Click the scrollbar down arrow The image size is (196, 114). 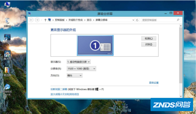[x=181, y=96]
